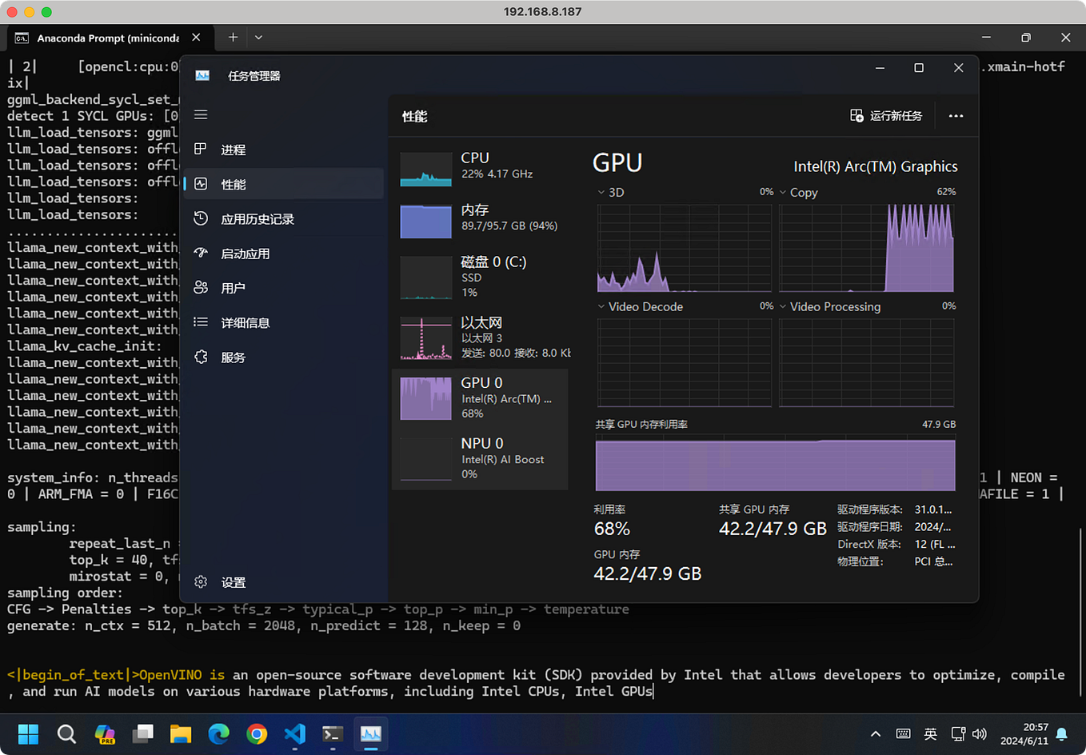This screenshot has width=1086, height=755.
Task: Toggle the navigation sidebar hamburger menu
Action: click(201, 114)
